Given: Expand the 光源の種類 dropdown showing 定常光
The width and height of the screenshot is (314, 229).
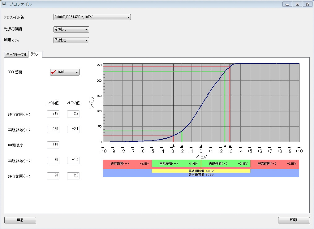Looking at the screenshot, I should point(86,30).
